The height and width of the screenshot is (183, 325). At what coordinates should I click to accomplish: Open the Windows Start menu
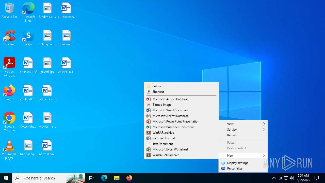pyautogui.click(x=6, y=178)
